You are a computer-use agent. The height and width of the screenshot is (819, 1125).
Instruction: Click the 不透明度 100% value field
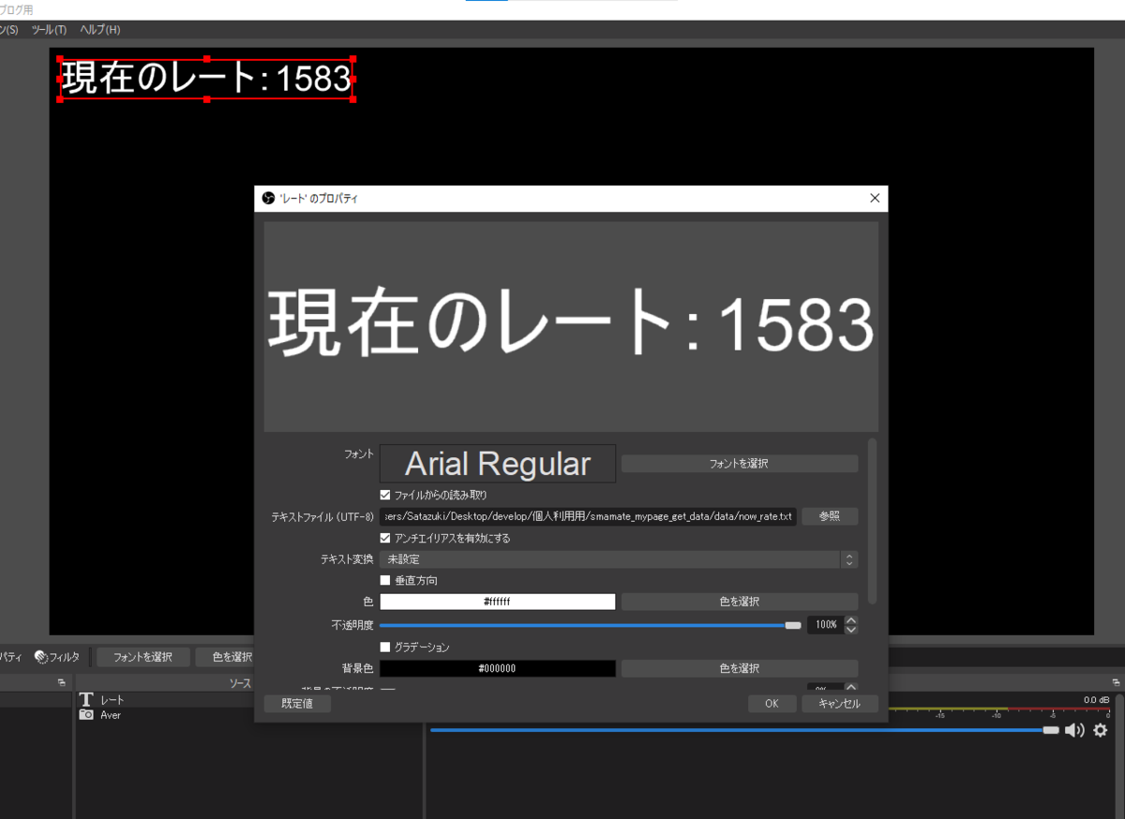[x=825, y=624]
